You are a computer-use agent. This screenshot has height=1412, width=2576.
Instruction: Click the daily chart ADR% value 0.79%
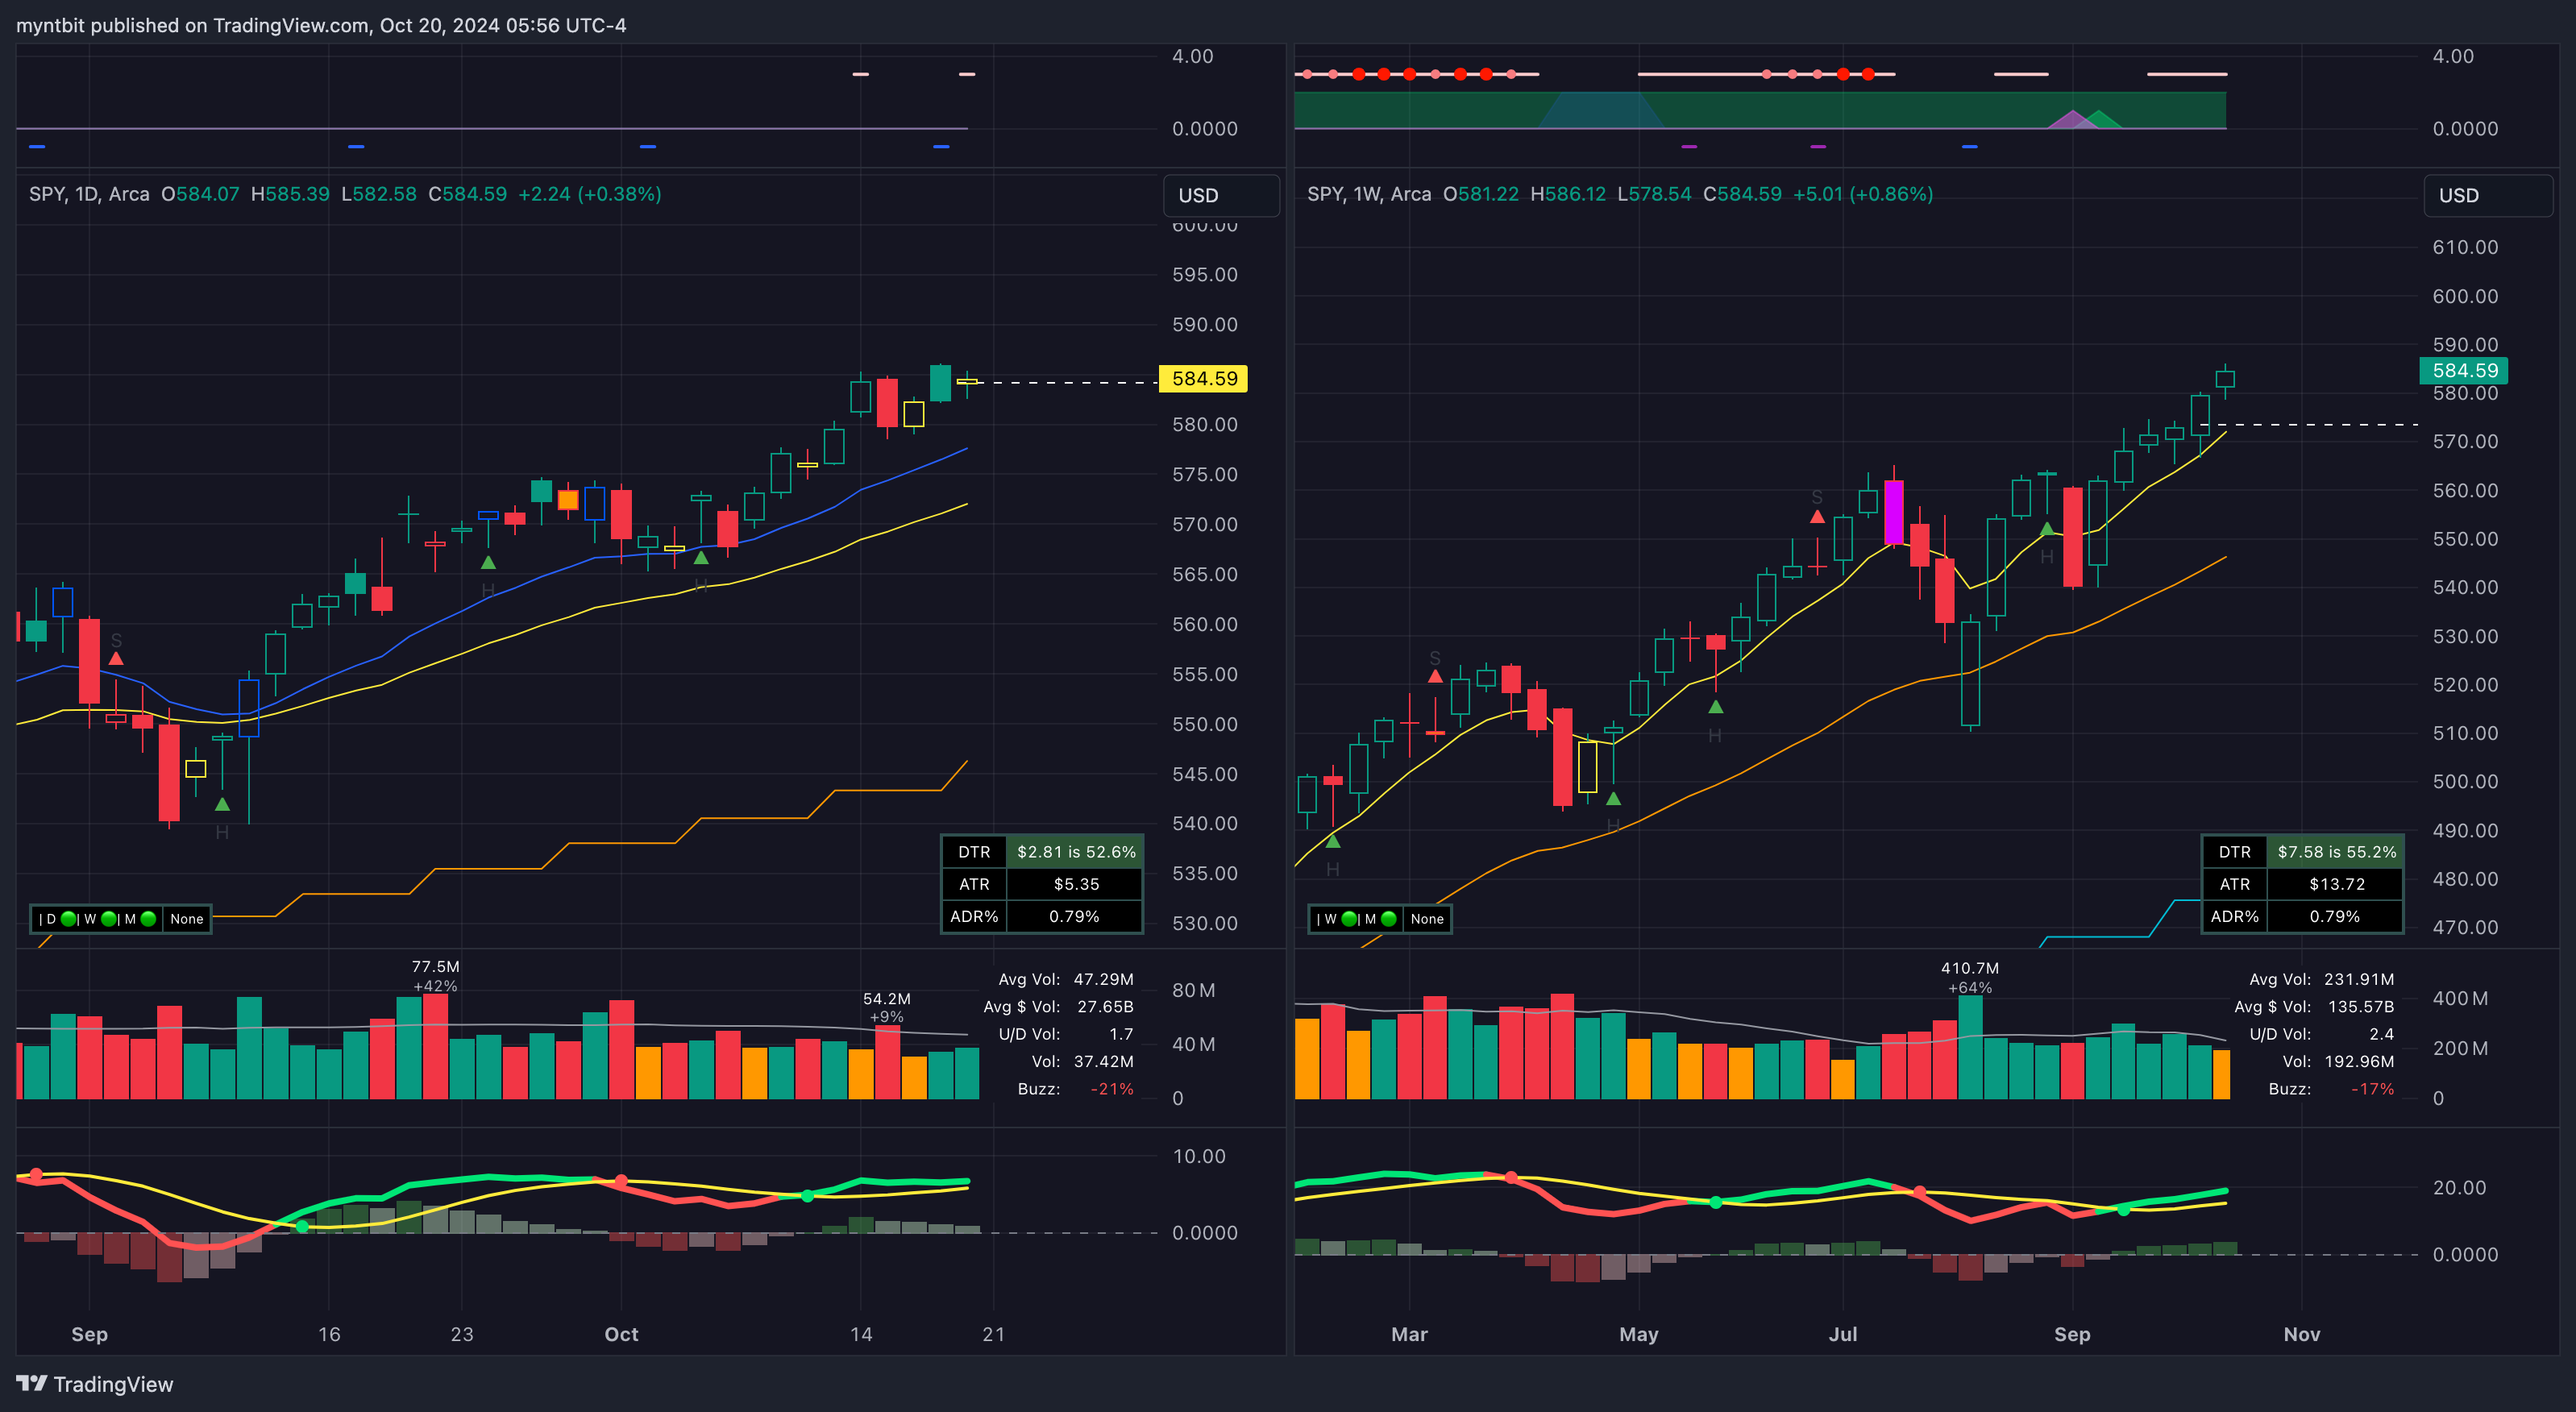coord(1074,916)
